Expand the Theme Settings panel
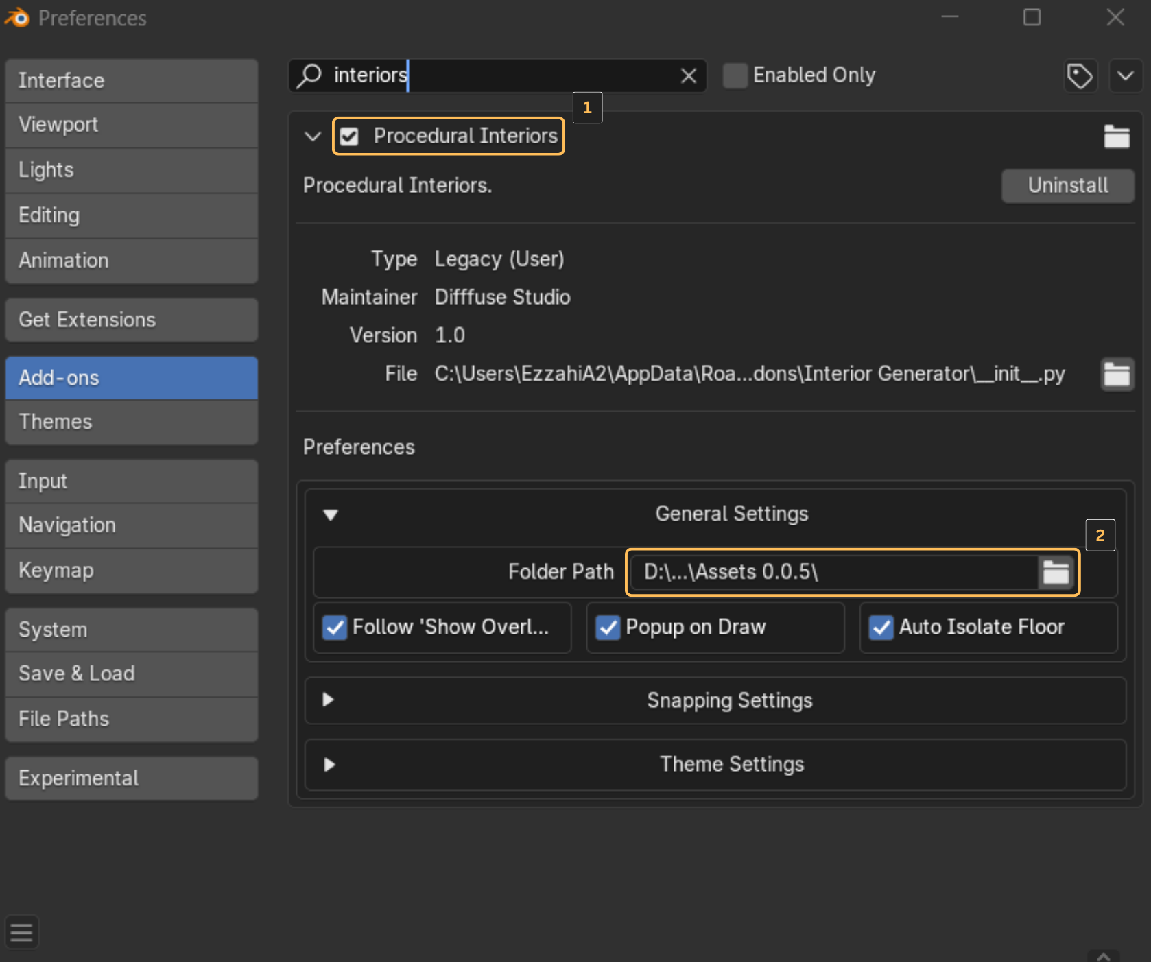The image size is (1151, 963). [329, 764]
